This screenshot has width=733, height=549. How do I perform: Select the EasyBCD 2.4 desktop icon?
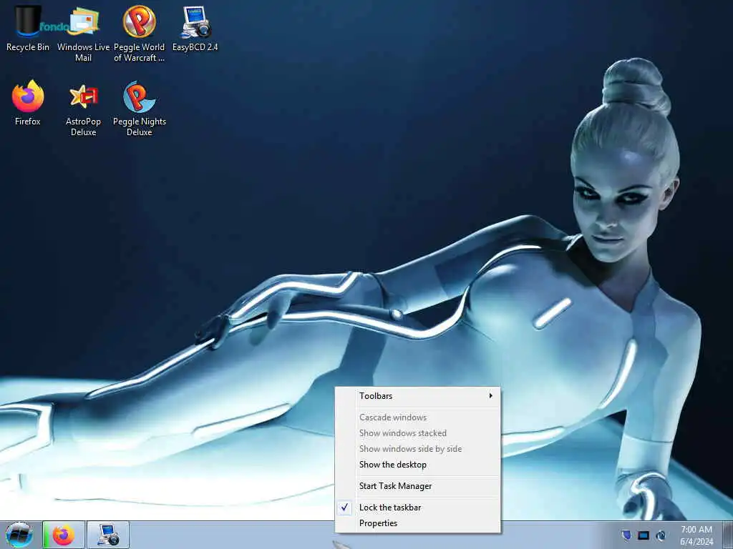[195, 28]
